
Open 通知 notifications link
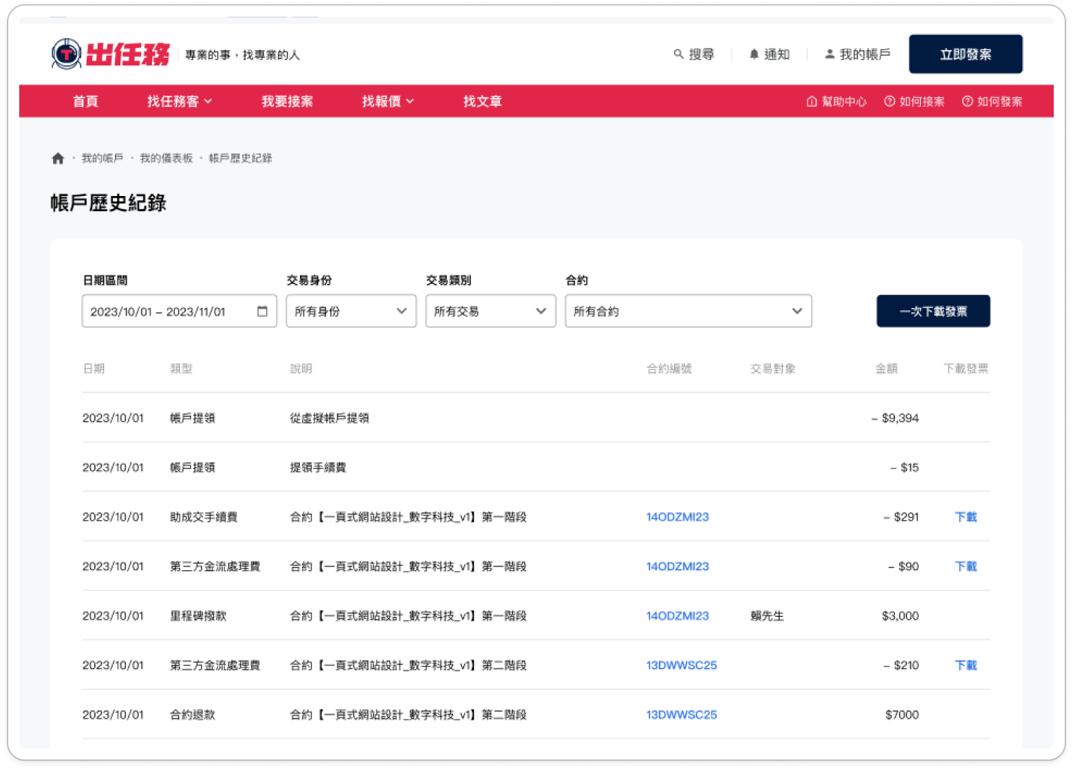point(777,54)
